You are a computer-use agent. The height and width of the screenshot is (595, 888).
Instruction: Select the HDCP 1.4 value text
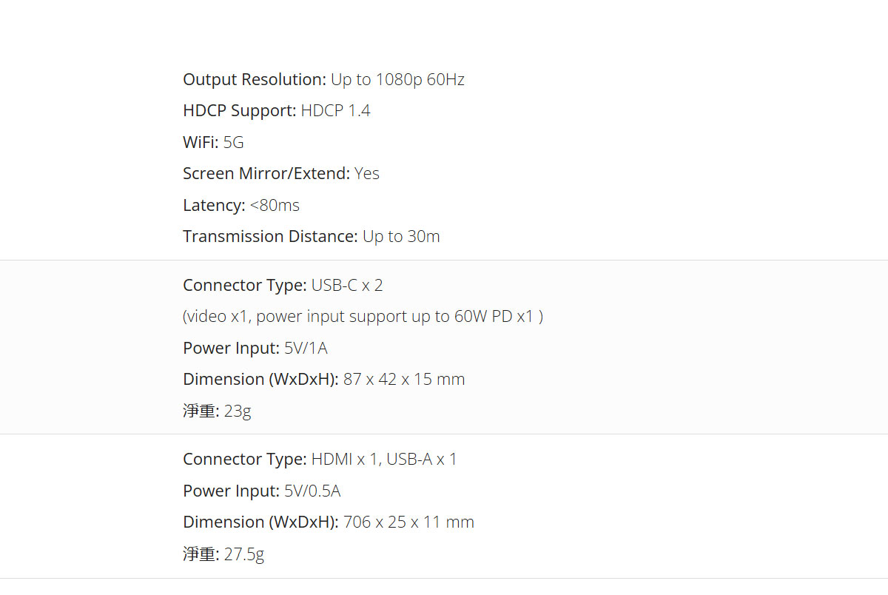(x=335, y=111)
